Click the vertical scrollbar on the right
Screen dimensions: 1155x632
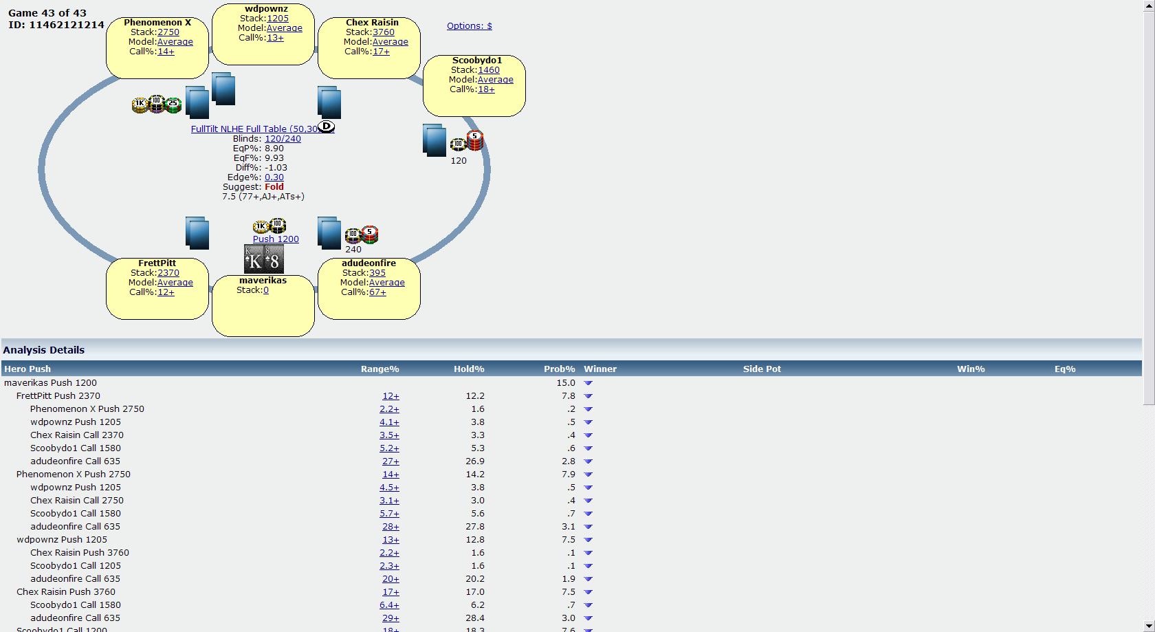pyautogui.click(x=1149, y=206)
